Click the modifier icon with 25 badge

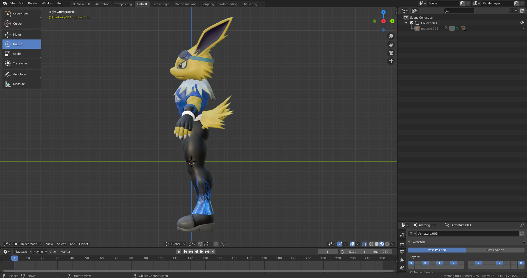(x=464, y=28)
